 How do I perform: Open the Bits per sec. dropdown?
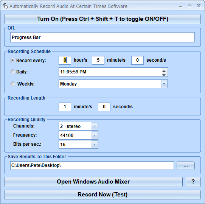pyautogui.click(x=78, y=144)
